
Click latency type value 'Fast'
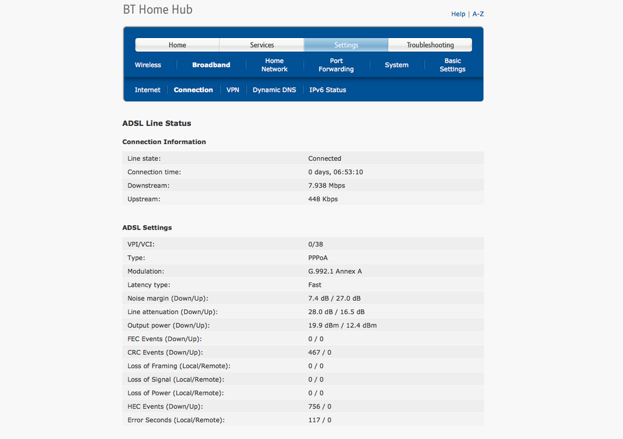click(315, 284)
